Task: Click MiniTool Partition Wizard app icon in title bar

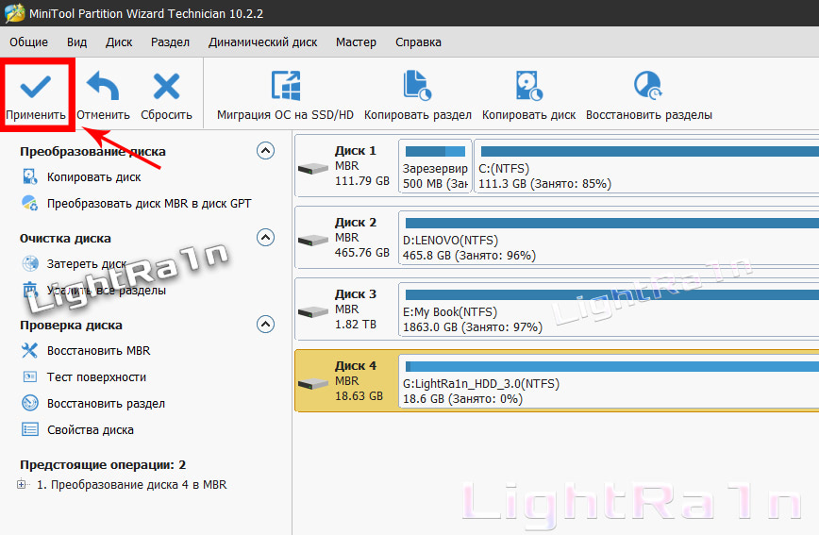Action: click(14, 13)
